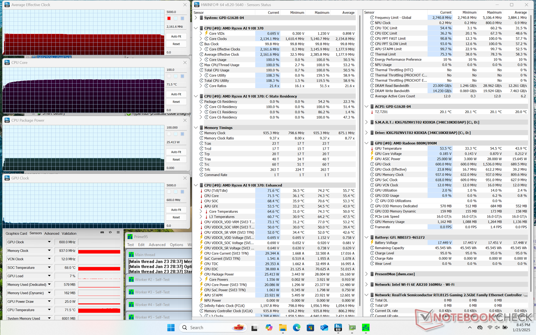Image resolution: width=536 pixels, height=335 pixels.
Task: Click the muted speaker tray icon
Action: point(497,327)
